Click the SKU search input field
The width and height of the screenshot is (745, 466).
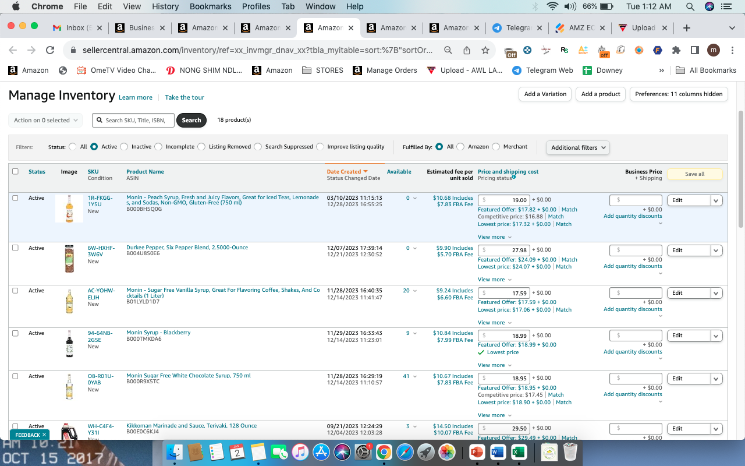[133, 120]
